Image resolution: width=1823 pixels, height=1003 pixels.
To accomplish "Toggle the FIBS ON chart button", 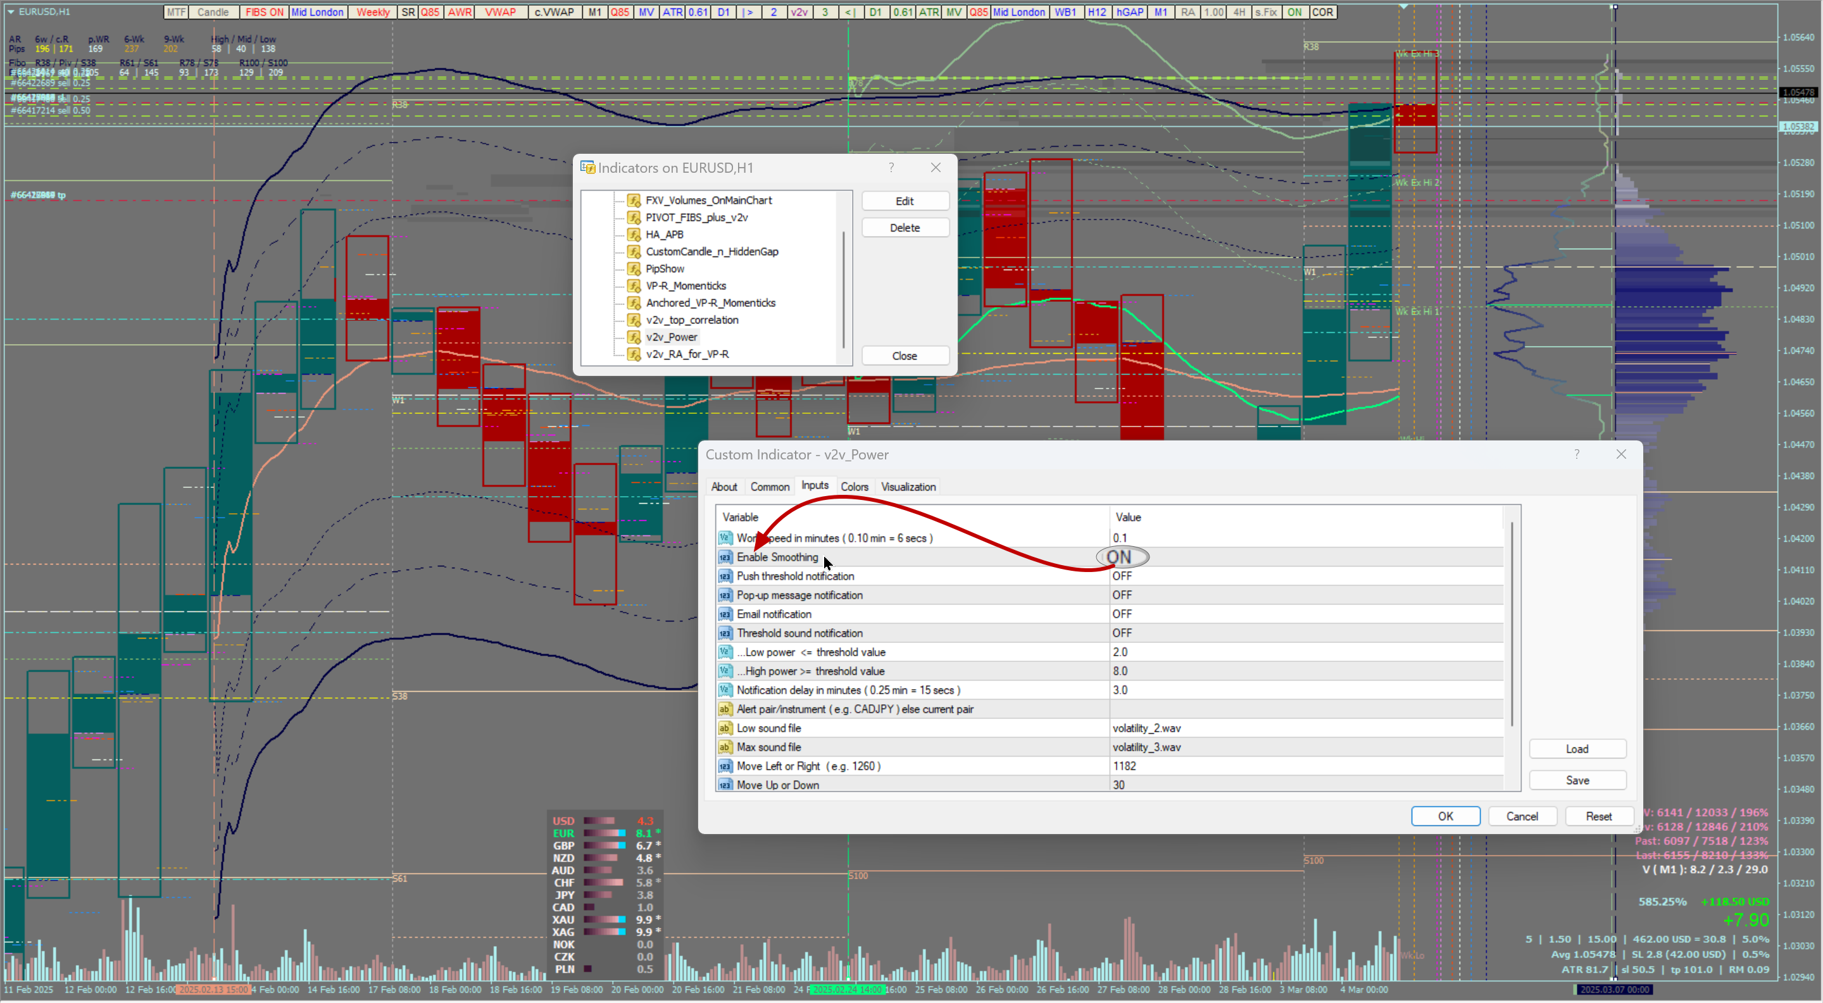I will (263, 12).
